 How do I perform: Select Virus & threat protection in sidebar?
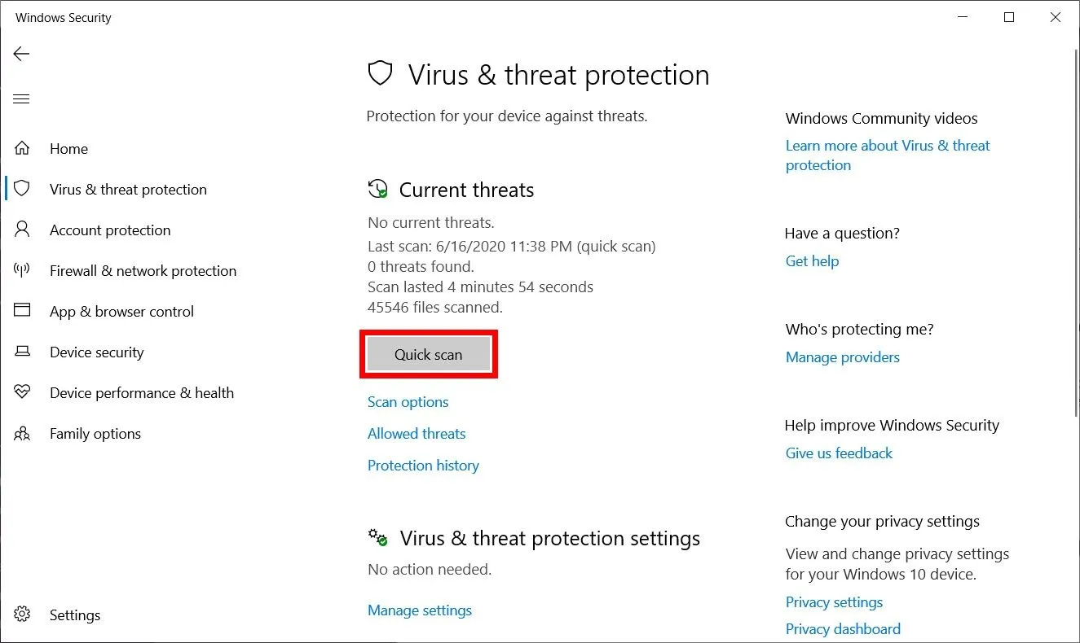click(x=128, y=190)
